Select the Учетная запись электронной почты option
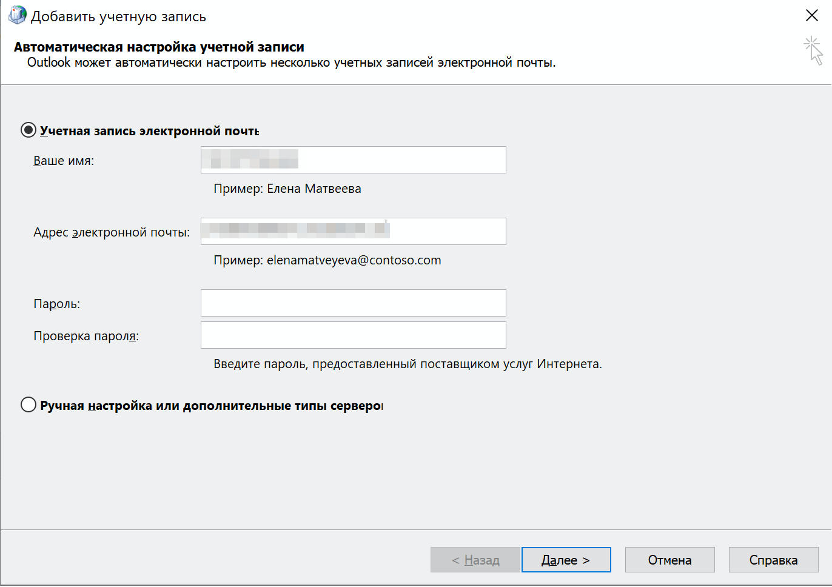This screenshot has width=832, height=587. 29,130
